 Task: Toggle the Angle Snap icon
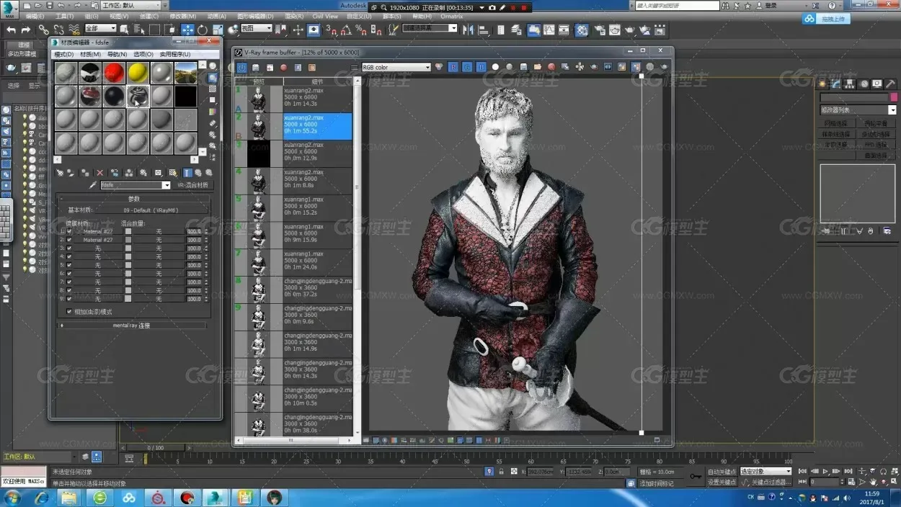point(345,30)
